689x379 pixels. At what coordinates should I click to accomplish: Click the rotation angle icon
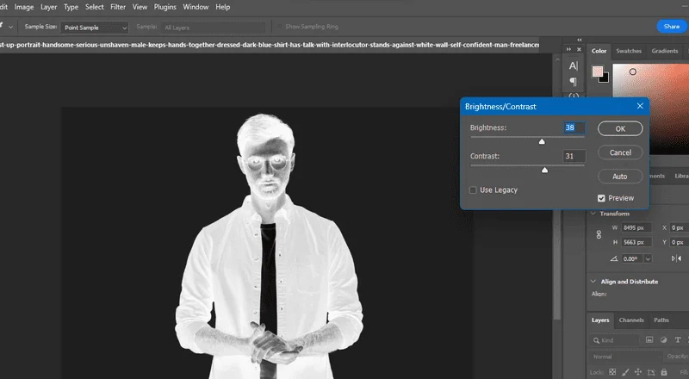click(x=614, y=258)
